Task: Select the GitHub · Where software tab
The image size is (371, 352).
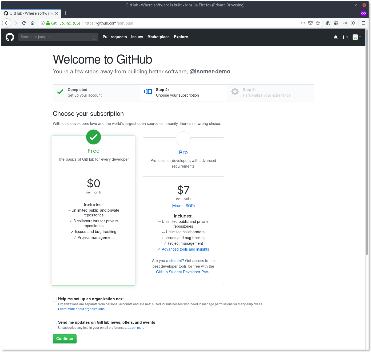Action: pyautogui.click(x=31, y=13)
